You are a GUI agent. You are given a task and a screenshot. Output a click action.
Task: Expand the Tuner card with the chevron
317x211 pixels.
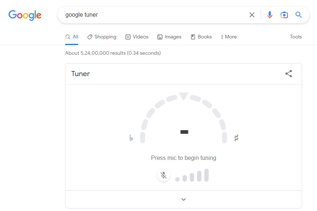point(184,199)
